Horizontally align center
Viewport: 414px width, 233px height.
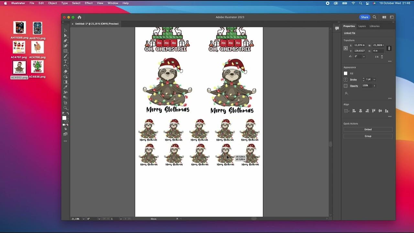pos(360,111)
